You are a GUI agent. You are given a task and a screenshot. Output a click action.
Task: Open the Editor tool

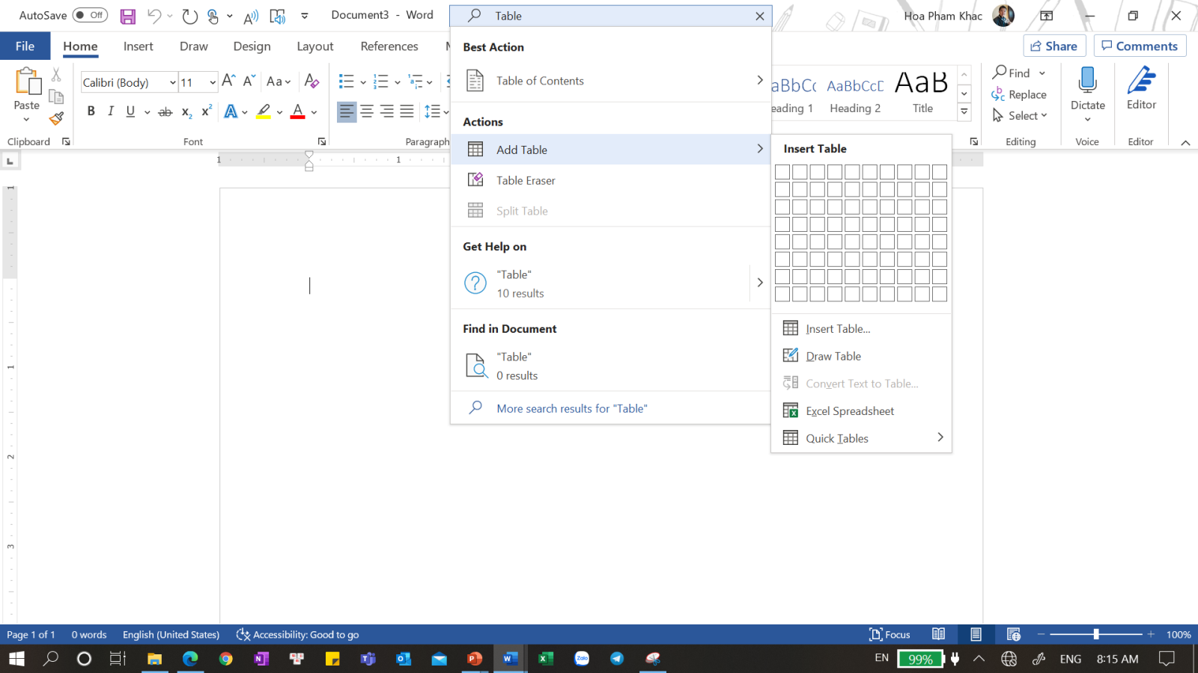[1141, 88]
